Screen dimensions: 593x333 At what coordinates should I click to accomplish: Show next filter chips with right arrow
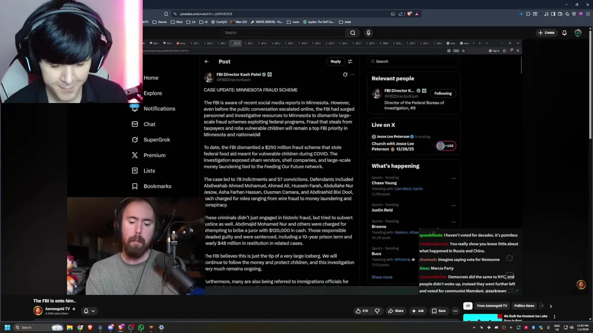[550, 306]
